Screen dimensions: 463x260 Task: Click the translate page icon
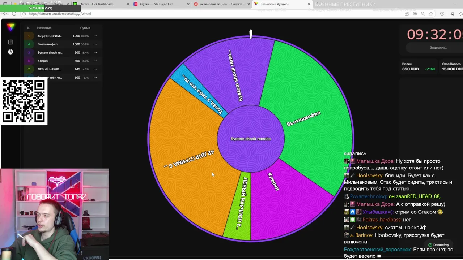(415, 14)
